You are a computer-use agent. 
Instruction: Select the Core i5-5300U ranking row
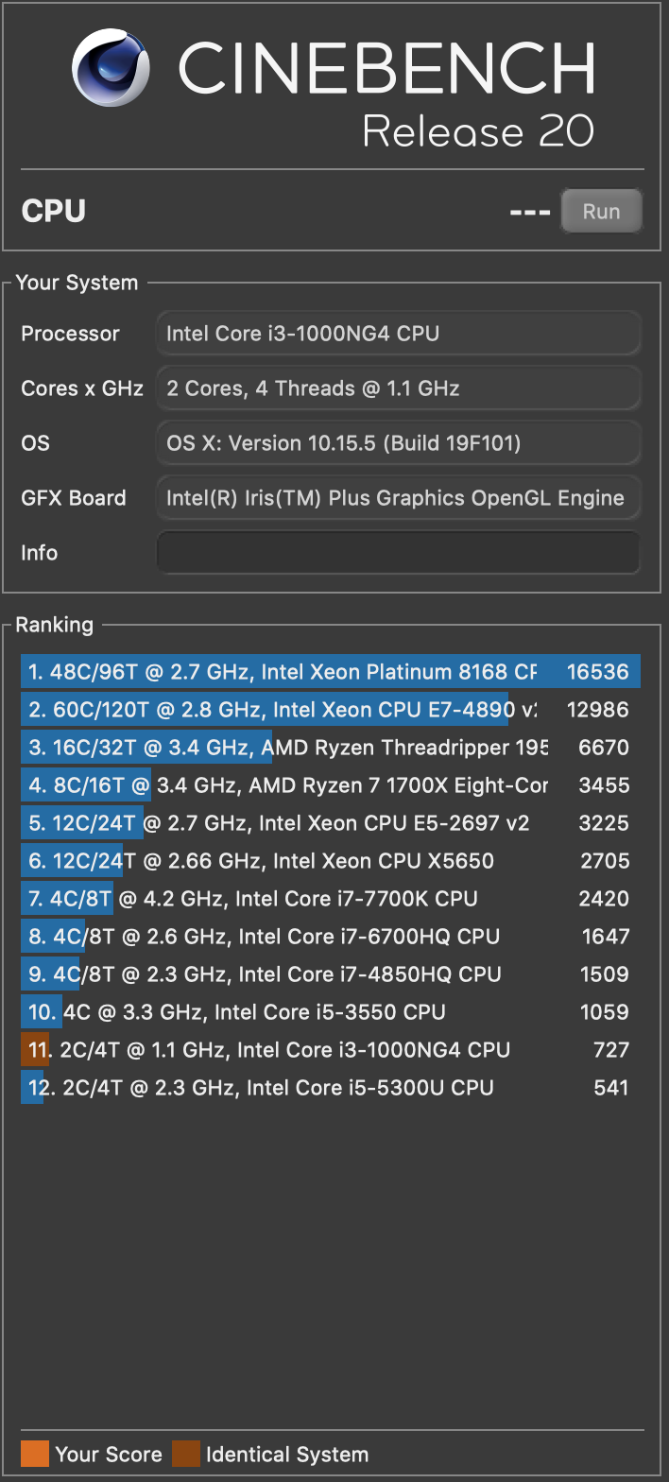(x=331, y=1088)
